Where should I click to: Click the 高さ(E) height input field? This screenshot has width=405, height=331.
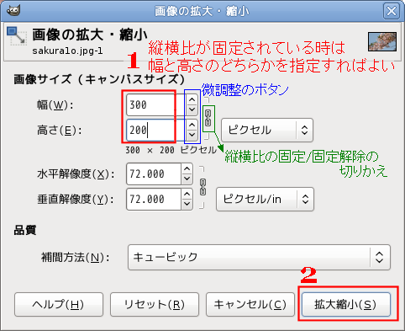(155, 130)
